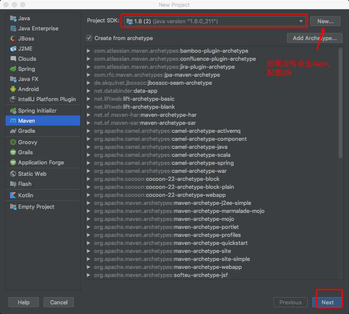Open Help for New Project

(24, 303)
